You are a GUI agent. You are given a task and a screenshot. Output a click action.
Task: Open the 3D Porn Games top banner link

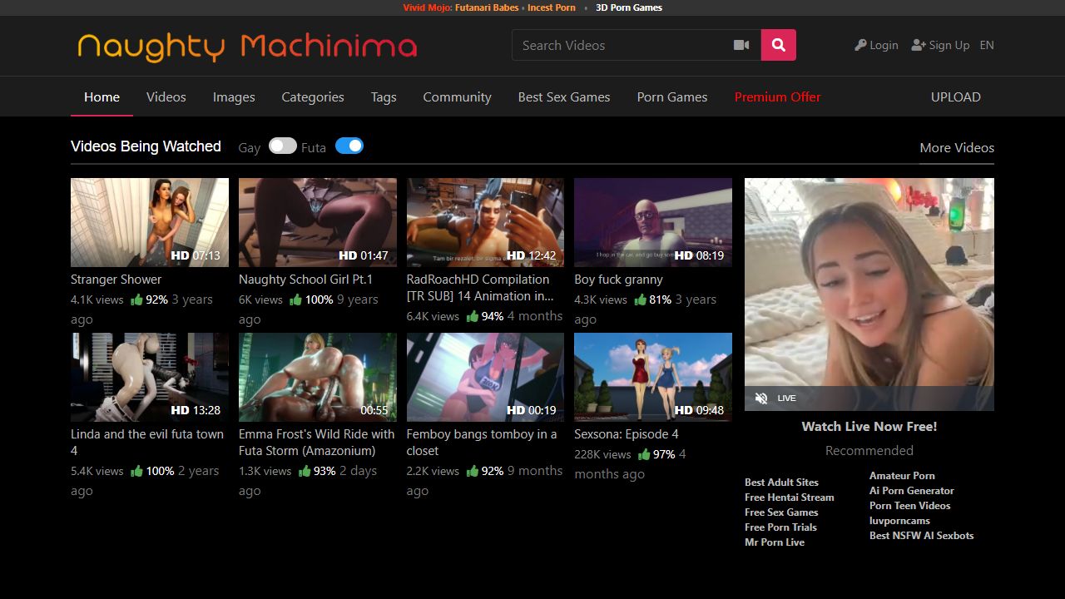click(629, 7)
